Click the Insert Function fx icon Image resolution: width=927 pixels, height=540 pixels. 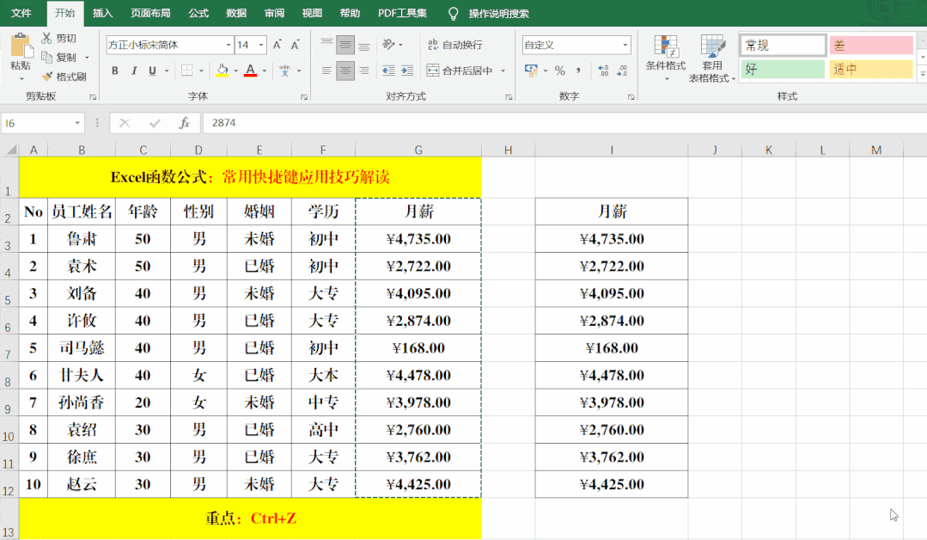click(184, 124)
